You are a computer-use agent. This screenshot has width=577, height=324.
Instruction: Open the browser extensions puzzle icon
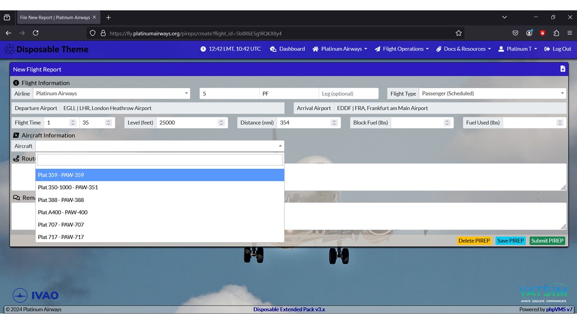point(556,33)
